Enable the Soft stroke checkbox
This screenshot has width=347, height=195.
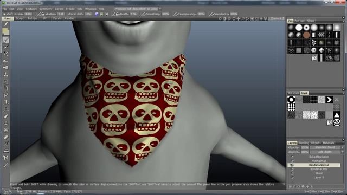[x=4, y=14]
